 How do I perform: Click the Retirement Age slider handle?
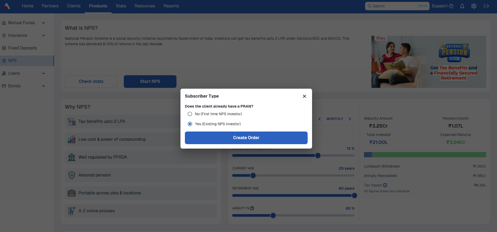355,195
